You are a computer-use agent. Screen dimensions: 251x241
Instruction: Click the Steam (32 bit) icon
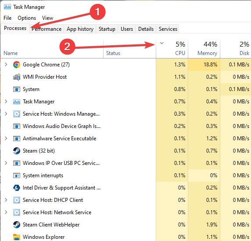[x=17, y=151]
